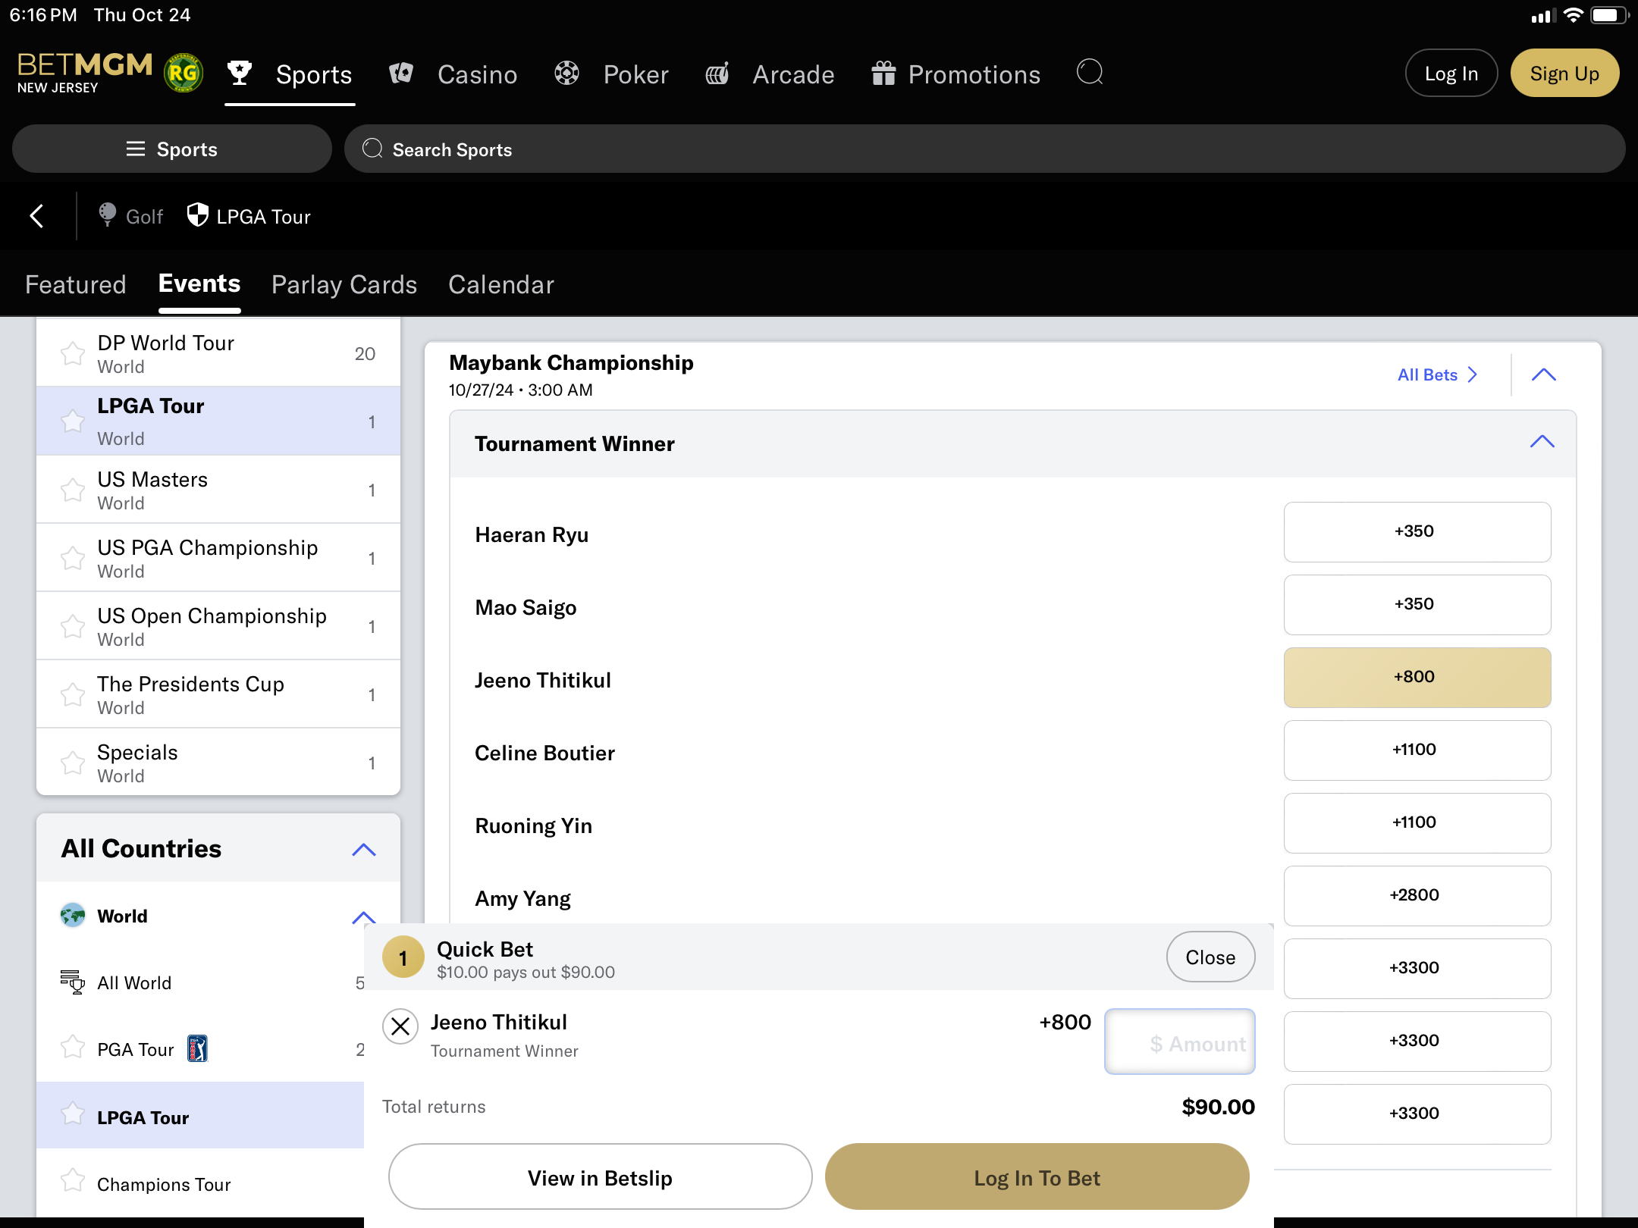Close the Quick Bet panel

pyautogui.click(x=1210, y=957)
